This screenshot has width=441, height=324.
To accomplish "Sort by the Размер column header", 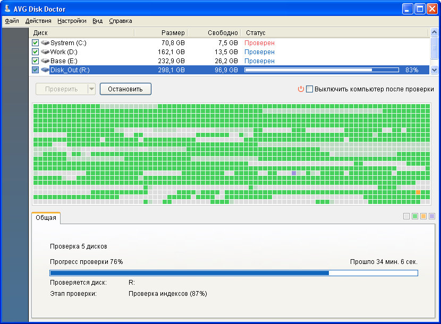I will click(x=161, y=33).
